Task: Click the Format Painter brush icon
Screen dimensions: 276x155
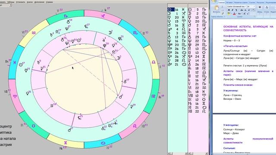Action: coord(223,13)
